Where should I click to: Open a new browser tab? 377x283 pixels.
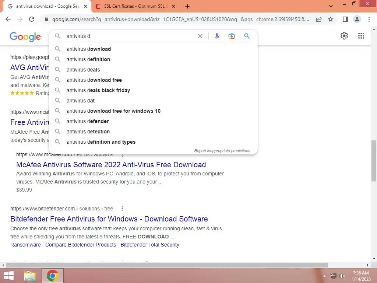pyautogui.click(x=187, y=6)
